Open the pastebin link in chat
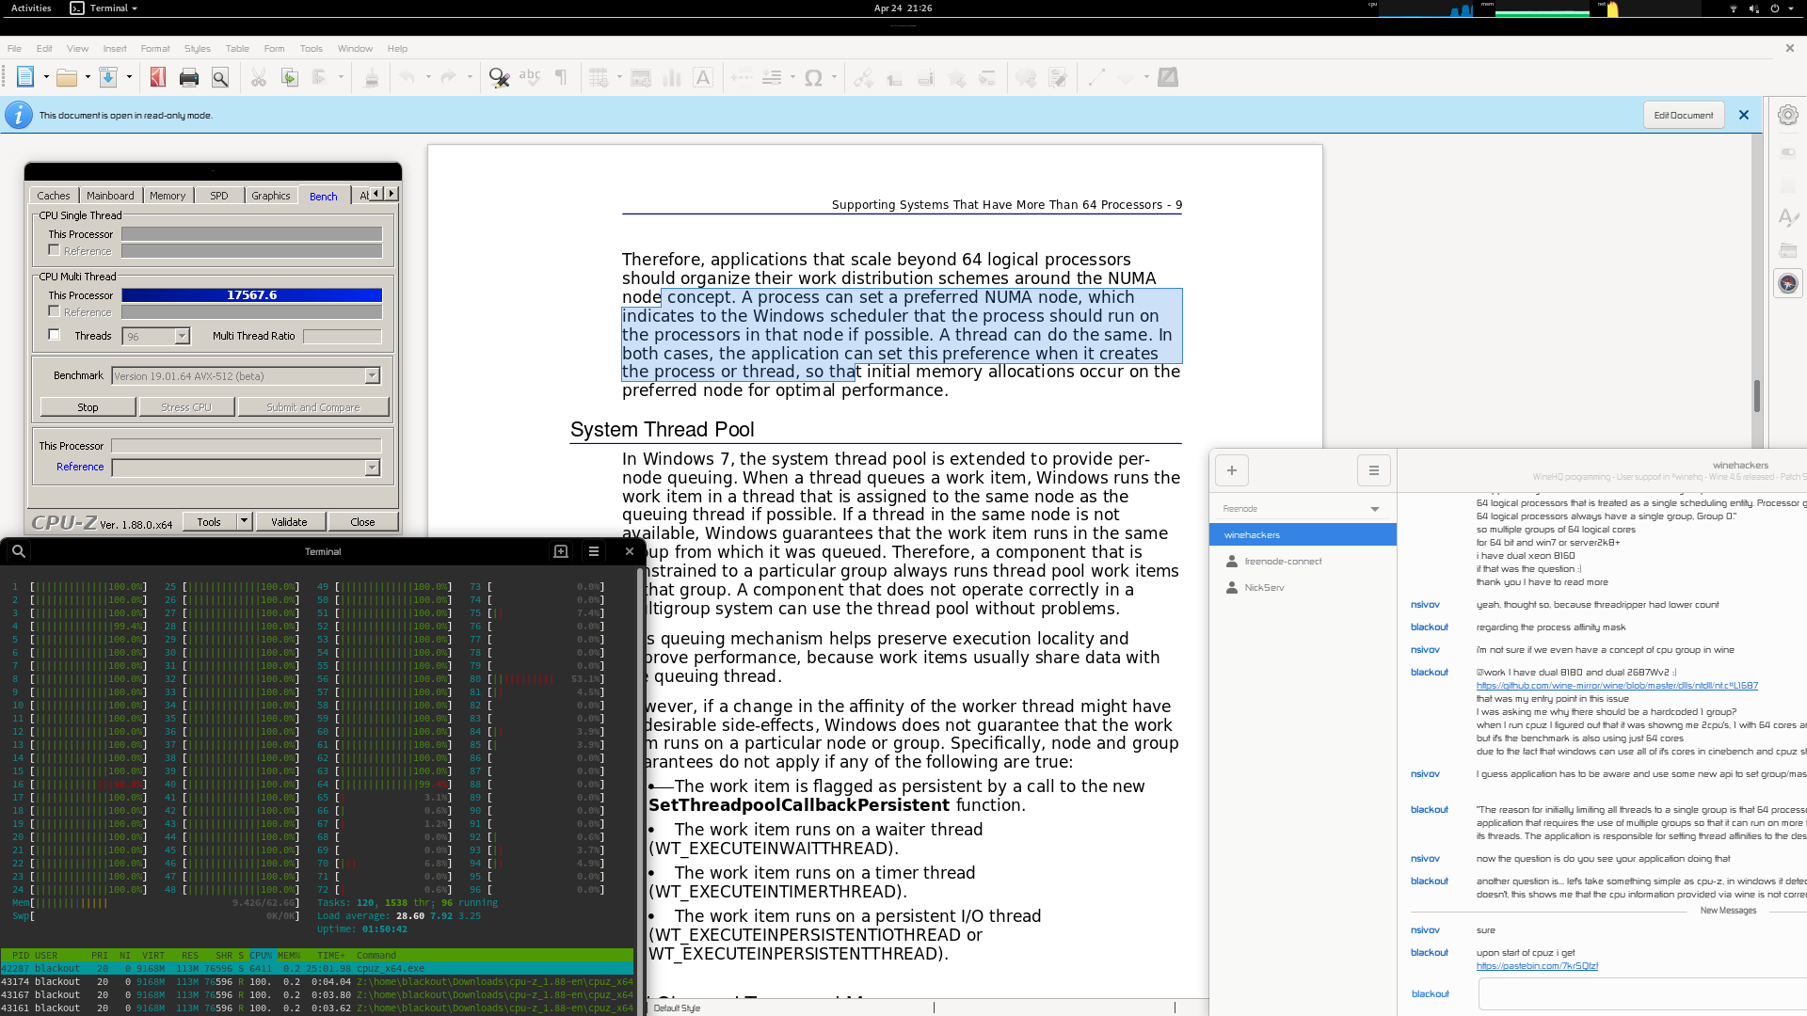 (1537, 966)
